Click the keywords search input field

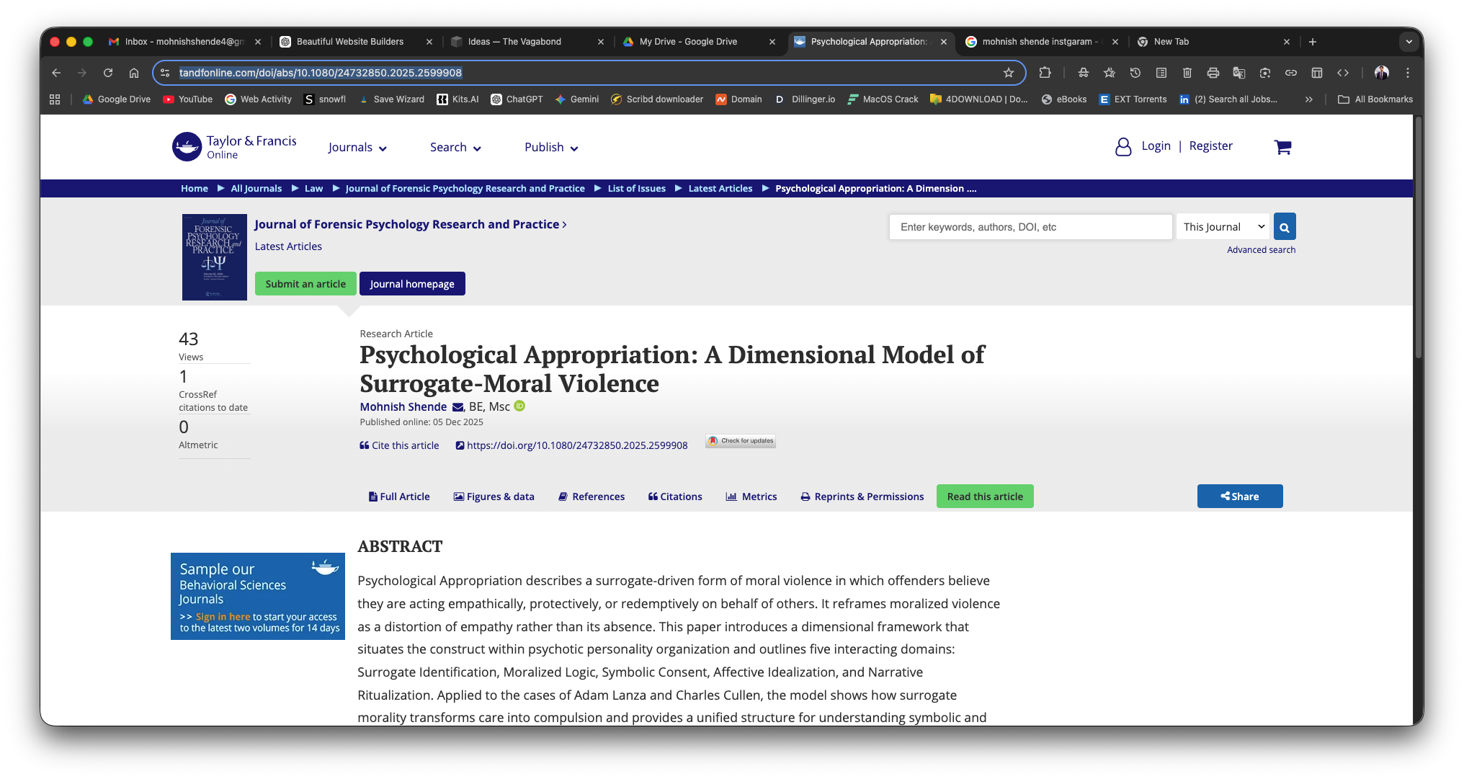tap(1030, 226)
